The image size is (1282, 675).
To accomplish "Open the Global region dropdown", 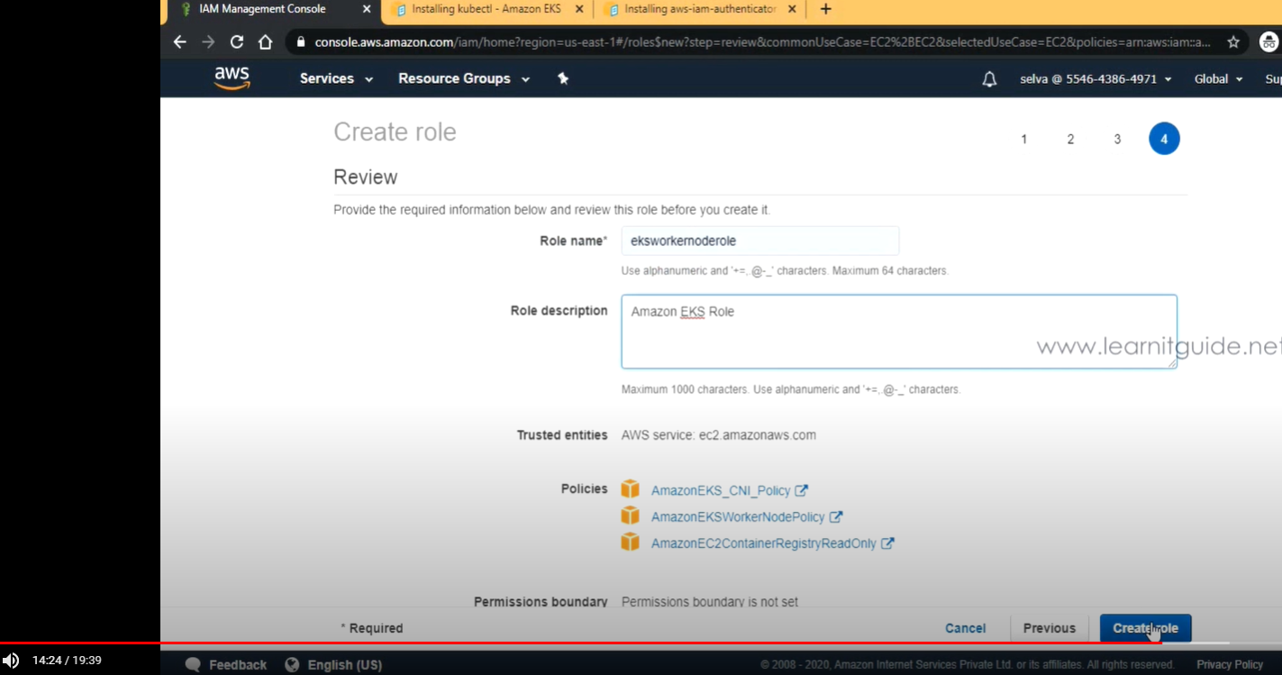I will (1218, 79).
